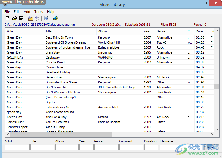Click the Artist filter input field
Image resolution: width=222 pixels, height=158 pixels.
click(x=17, y=147)
